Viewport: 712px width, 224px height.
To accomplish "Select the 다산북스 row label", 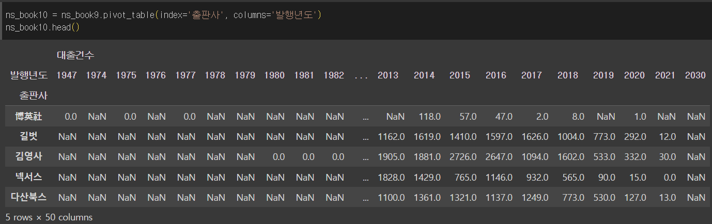I will 29,197.
